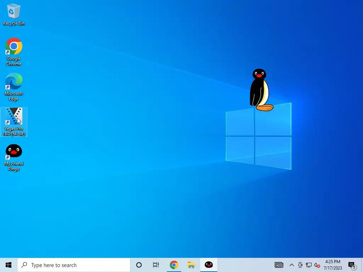
Task: Switch to Pingu app on the taskbar
Action: pyautogui.click(x=208, y=265)
